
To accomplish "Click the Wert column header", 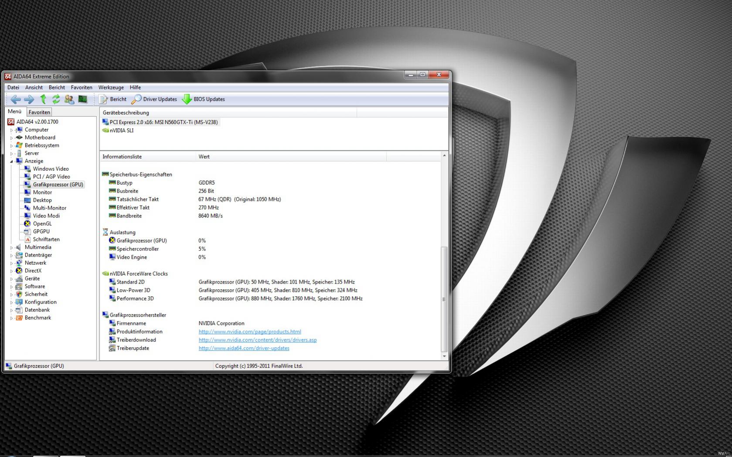I will (291, 157).
